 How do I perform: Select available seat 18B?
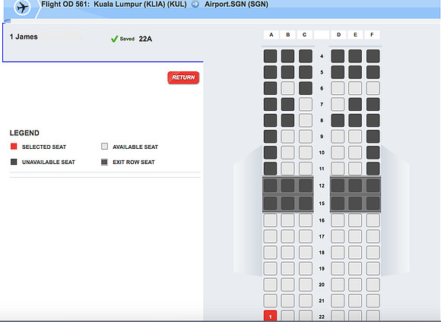[x=287, y=252]
